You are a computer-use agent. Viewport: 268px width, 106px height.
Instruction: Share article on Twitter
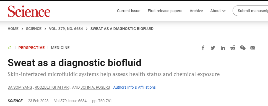213,48
